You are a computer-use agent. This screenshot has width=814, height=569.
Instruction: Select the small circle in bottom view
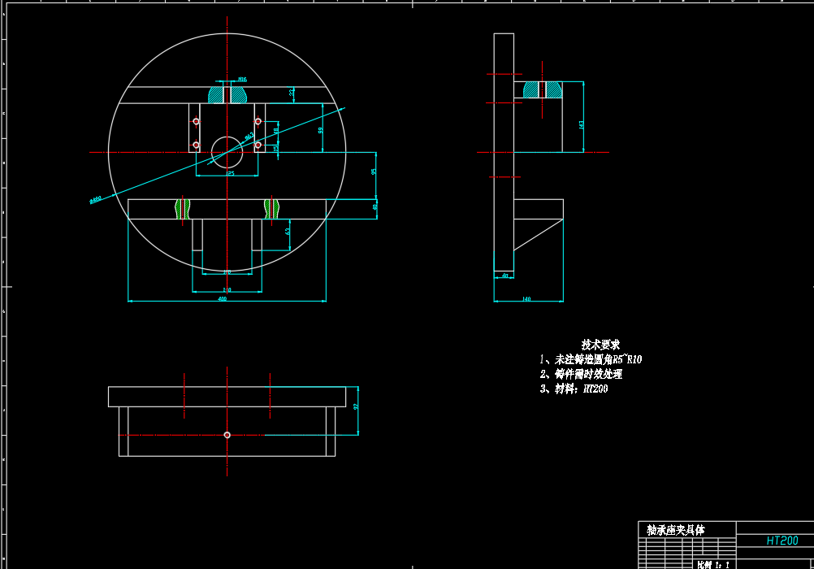click(x=227, y=435)
